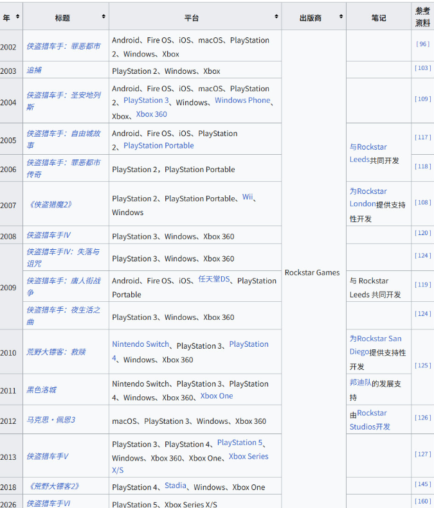434x508 pixels.
Task: Jump to reference [103]
Action: click(x=422, y=68)
